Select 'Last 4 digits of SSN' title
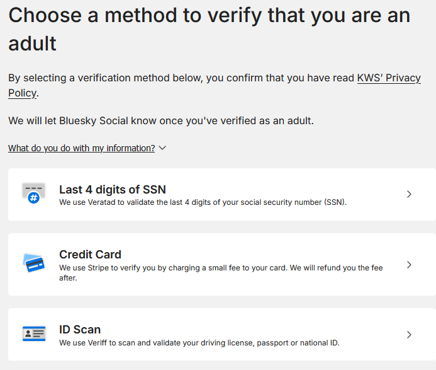 [x=113, y=189]
